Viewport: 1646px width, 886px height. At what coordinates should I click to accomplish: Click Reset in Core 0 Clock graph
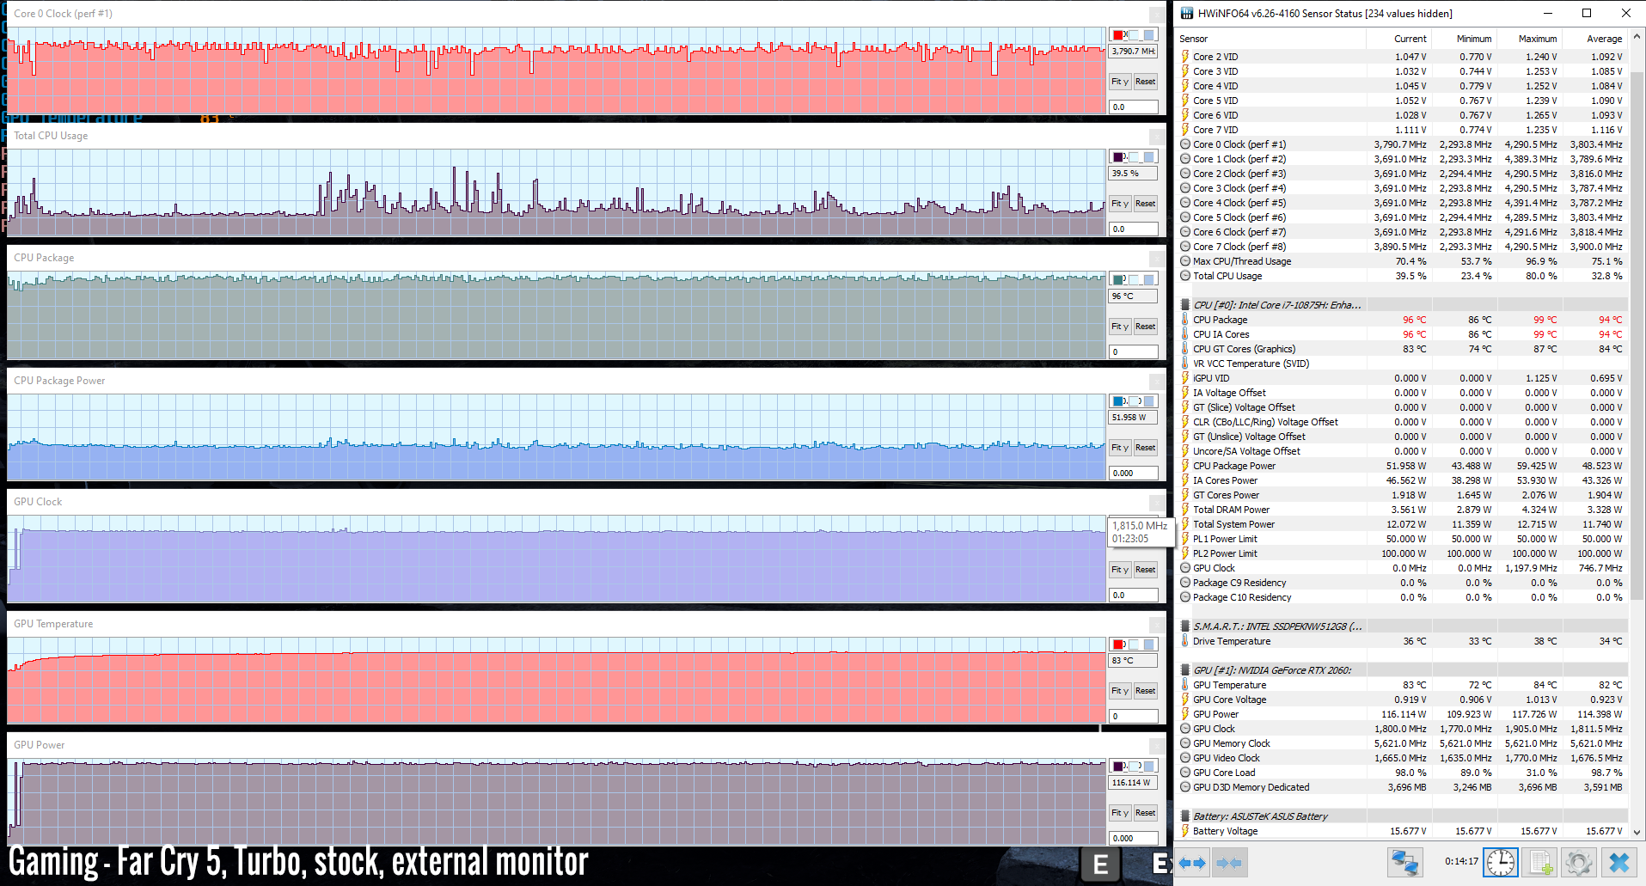1145,82
